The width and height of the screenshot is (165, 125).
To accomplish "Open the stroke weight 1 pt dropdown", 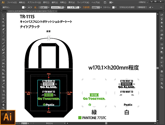I will [49, 7].
